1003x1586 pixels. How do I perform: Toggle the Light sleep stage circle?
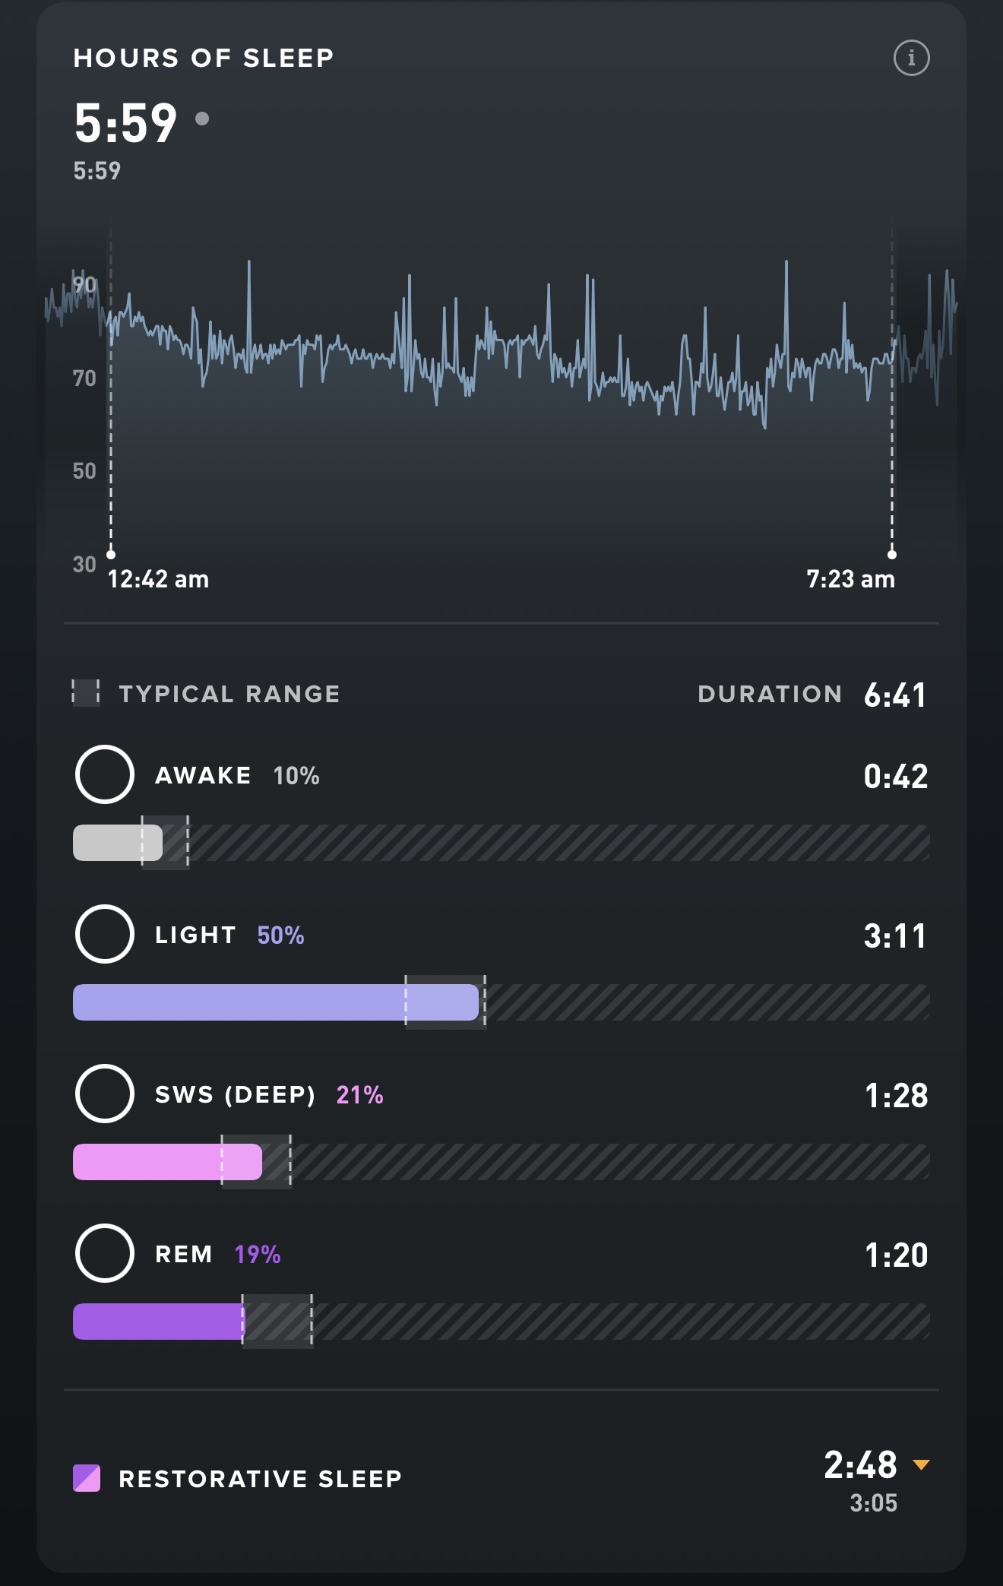click(105, 934)
